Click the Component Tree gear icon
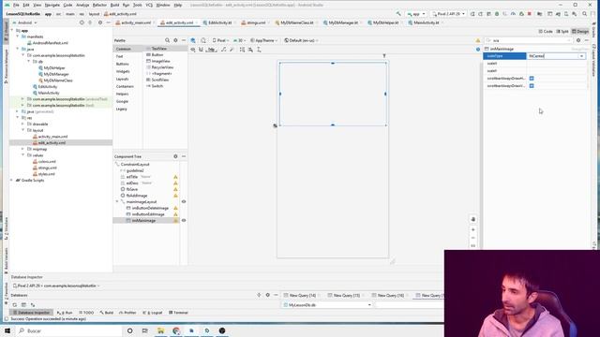The image size is (600, 337). (x=175, y=156)
